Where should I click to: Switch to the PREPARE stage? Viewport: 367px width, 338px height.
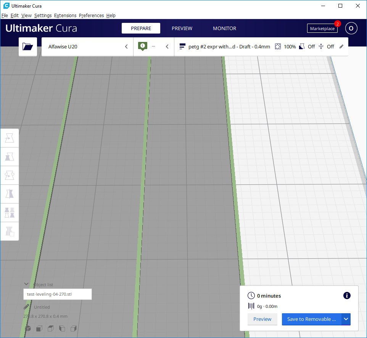[x=141, y=28]
